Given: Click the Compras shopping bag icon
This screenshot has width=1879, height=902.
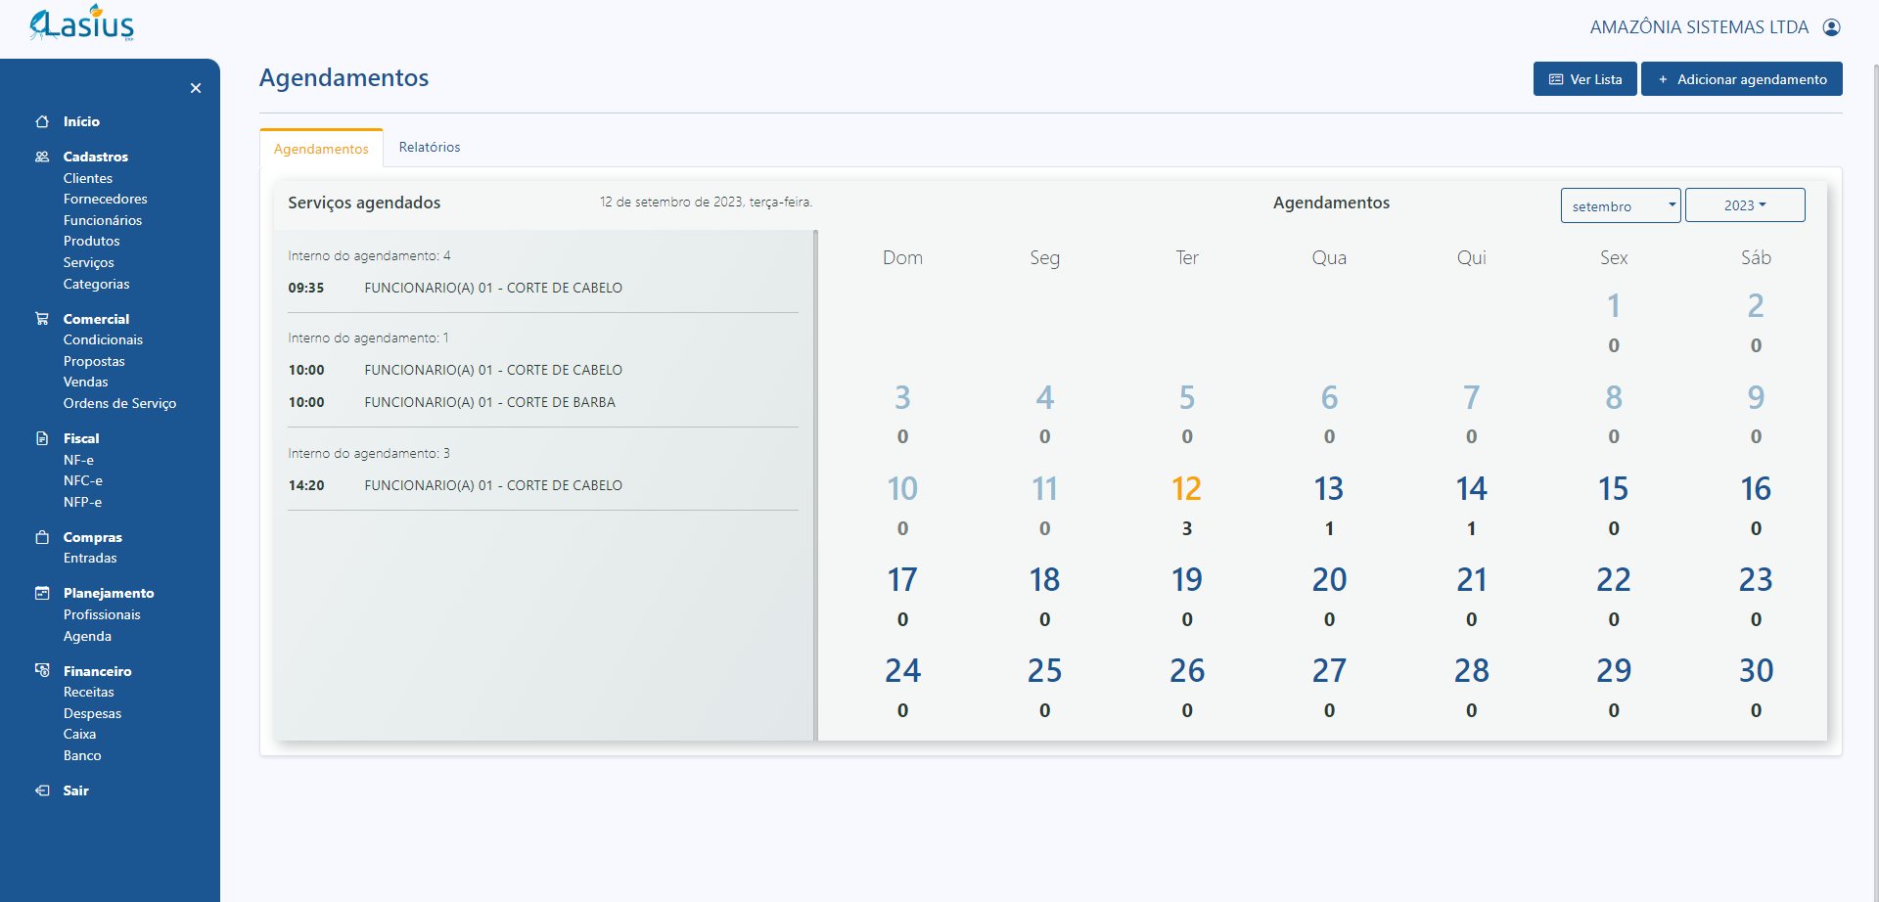Looking at the screenshot, I should pyautogui.click(x=42, y=537).
